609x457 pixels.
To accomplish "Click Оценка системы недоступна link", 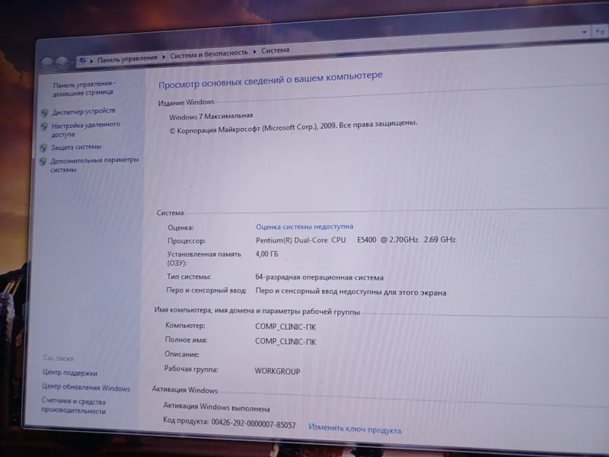I will point(304,226).
